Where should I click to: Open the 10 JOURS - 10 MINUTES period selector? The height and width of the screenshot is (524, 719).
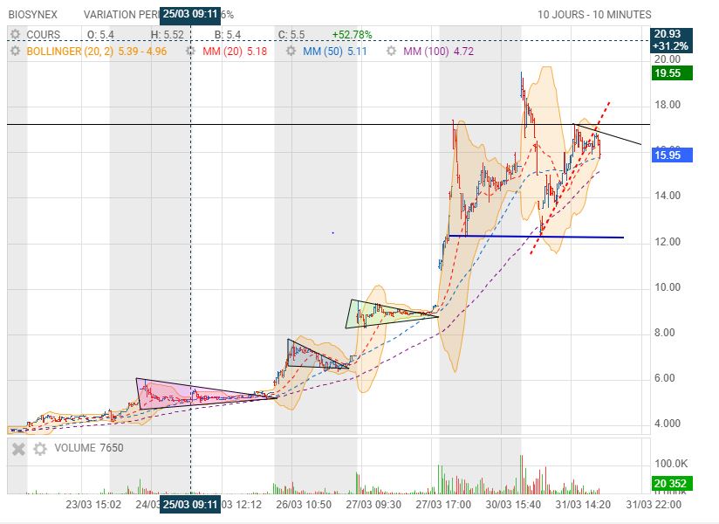594,15
